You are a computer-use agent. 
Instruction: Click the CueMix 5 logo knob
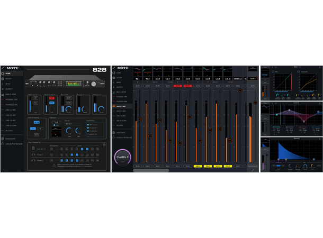coord(122,158)
